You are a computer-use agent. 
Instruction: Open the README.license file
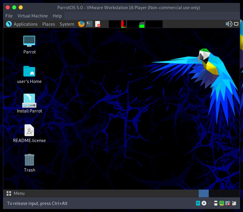(x=29, y=130)
